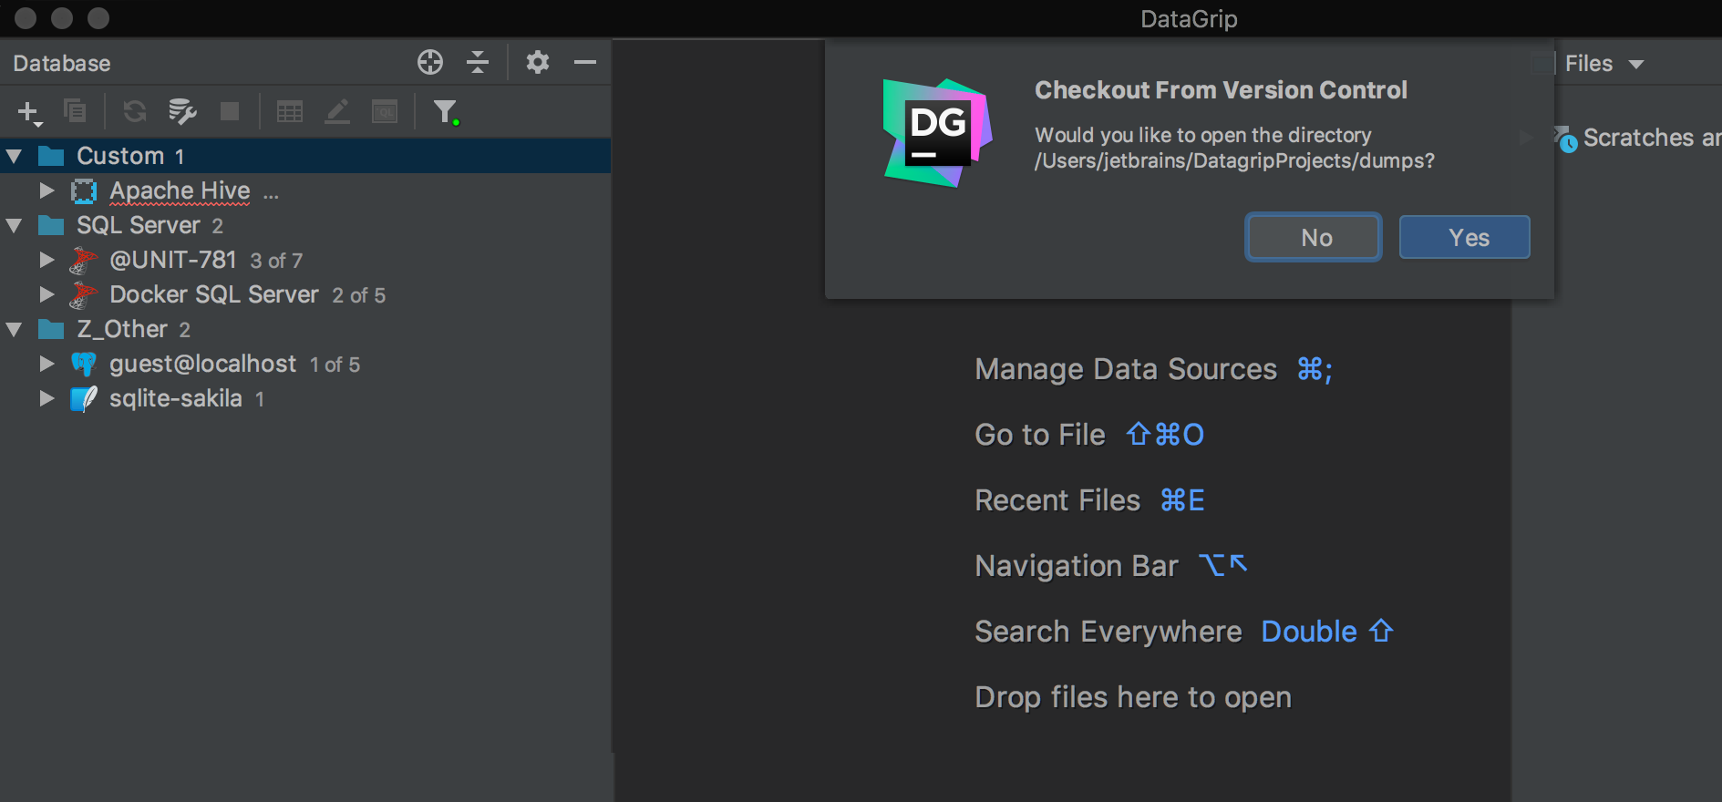Image resolution: width=1722 pixels, height=802 pixels.
Task: Select the sqlite-sakila data source
Action: (x=176, y=398)
